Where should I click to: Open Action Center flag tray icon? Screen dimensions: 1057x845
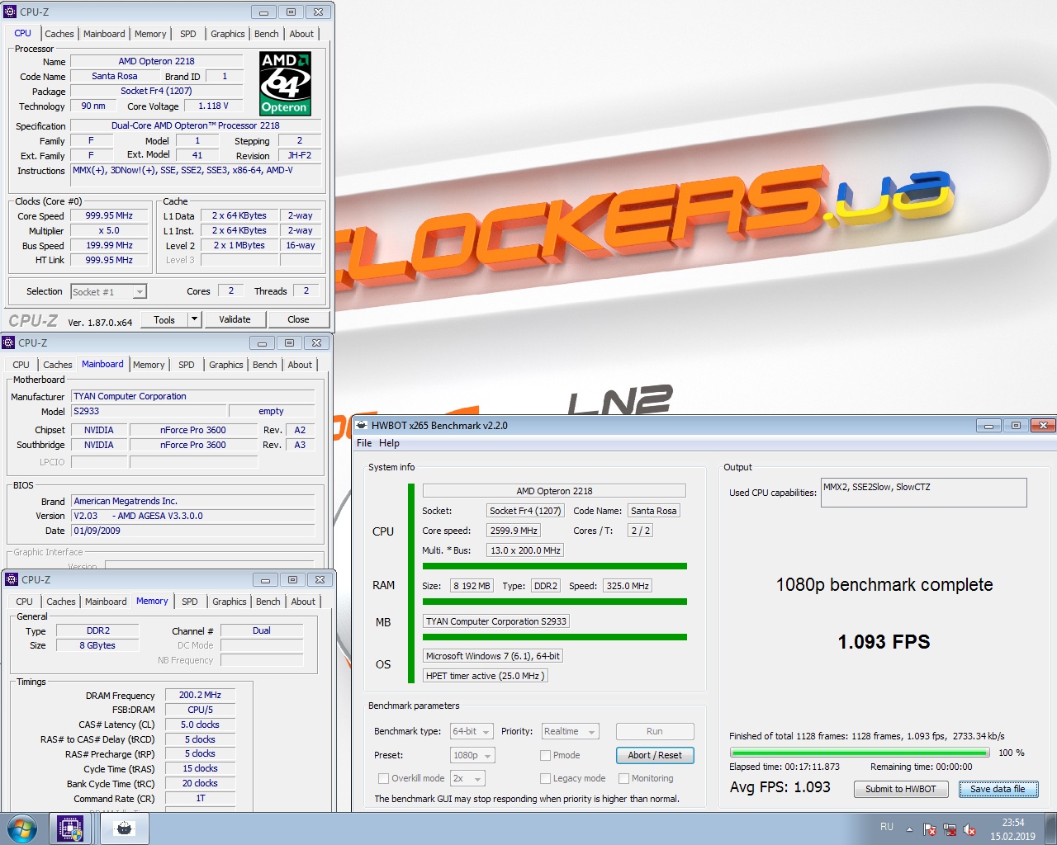[x=930, y=829]
